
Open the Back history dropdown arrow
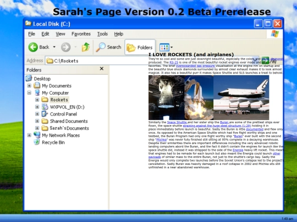(54, 47)
